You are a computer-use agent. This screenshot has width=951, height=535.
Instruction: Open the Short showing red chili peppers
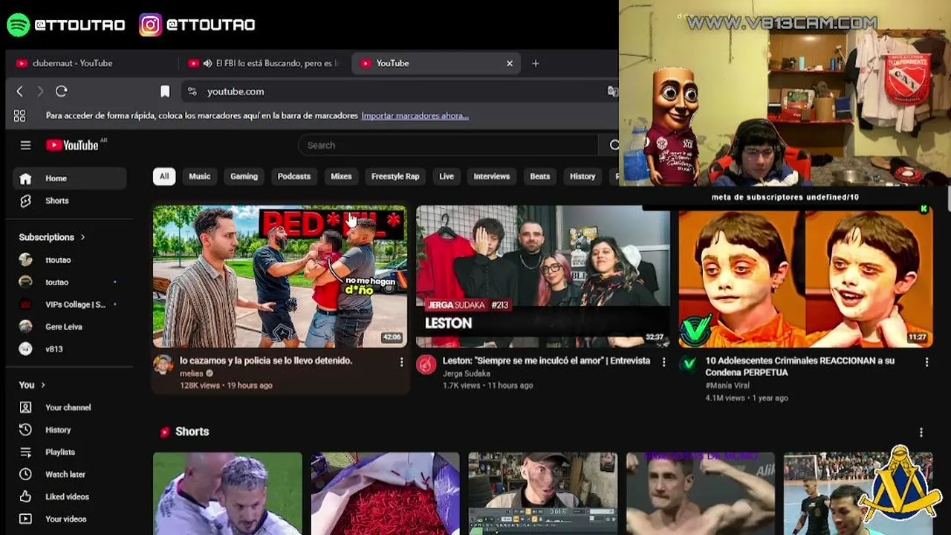[385, 493]
